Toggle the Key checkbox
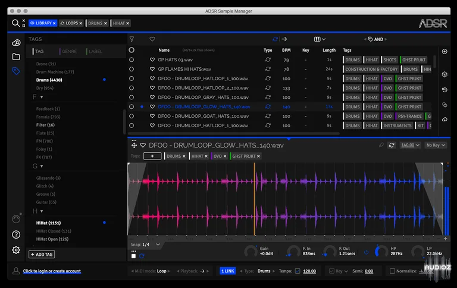The height and width of the screenshot is (288, 457). coord(331,271)
